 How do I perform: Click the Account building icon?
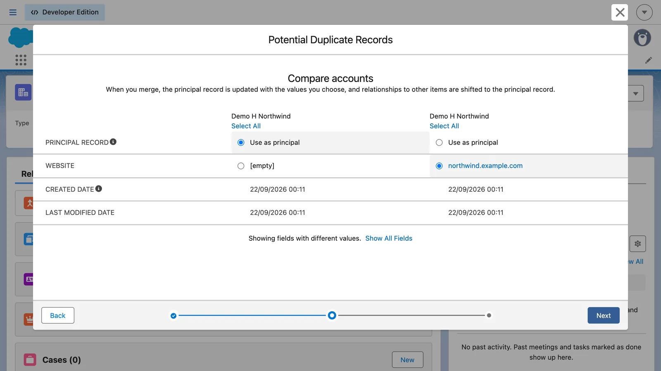(23, 92)
